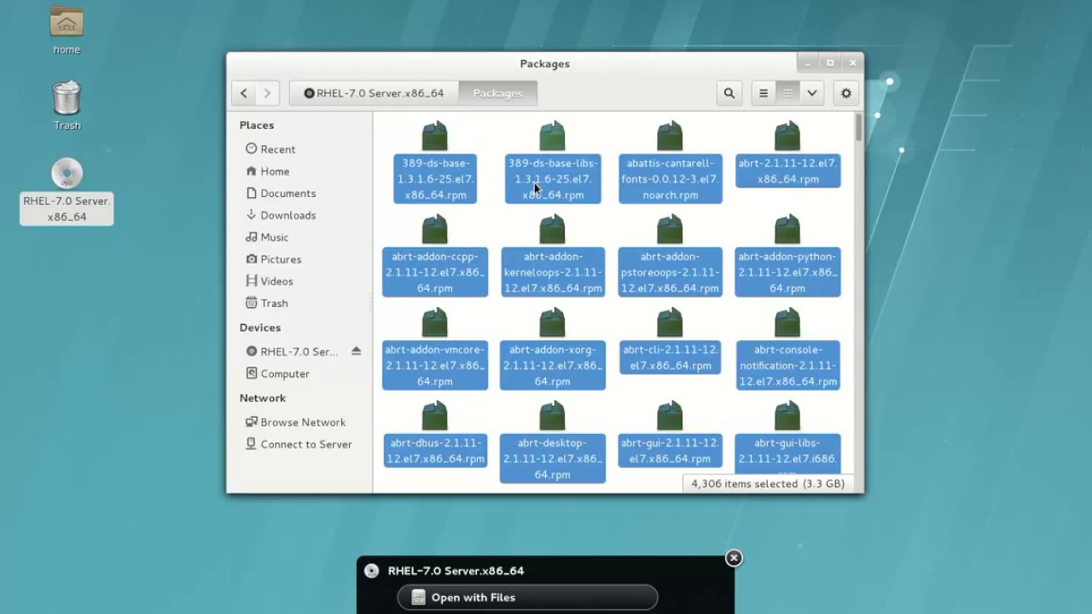Select the abrt-console-notification package icon
This screenshot has width=1092, height=614.
pos(787,323)
